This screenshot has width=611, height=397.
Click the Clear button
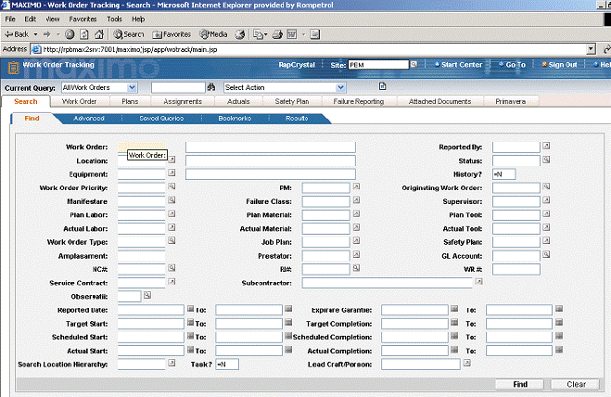(x=576, y=384)
